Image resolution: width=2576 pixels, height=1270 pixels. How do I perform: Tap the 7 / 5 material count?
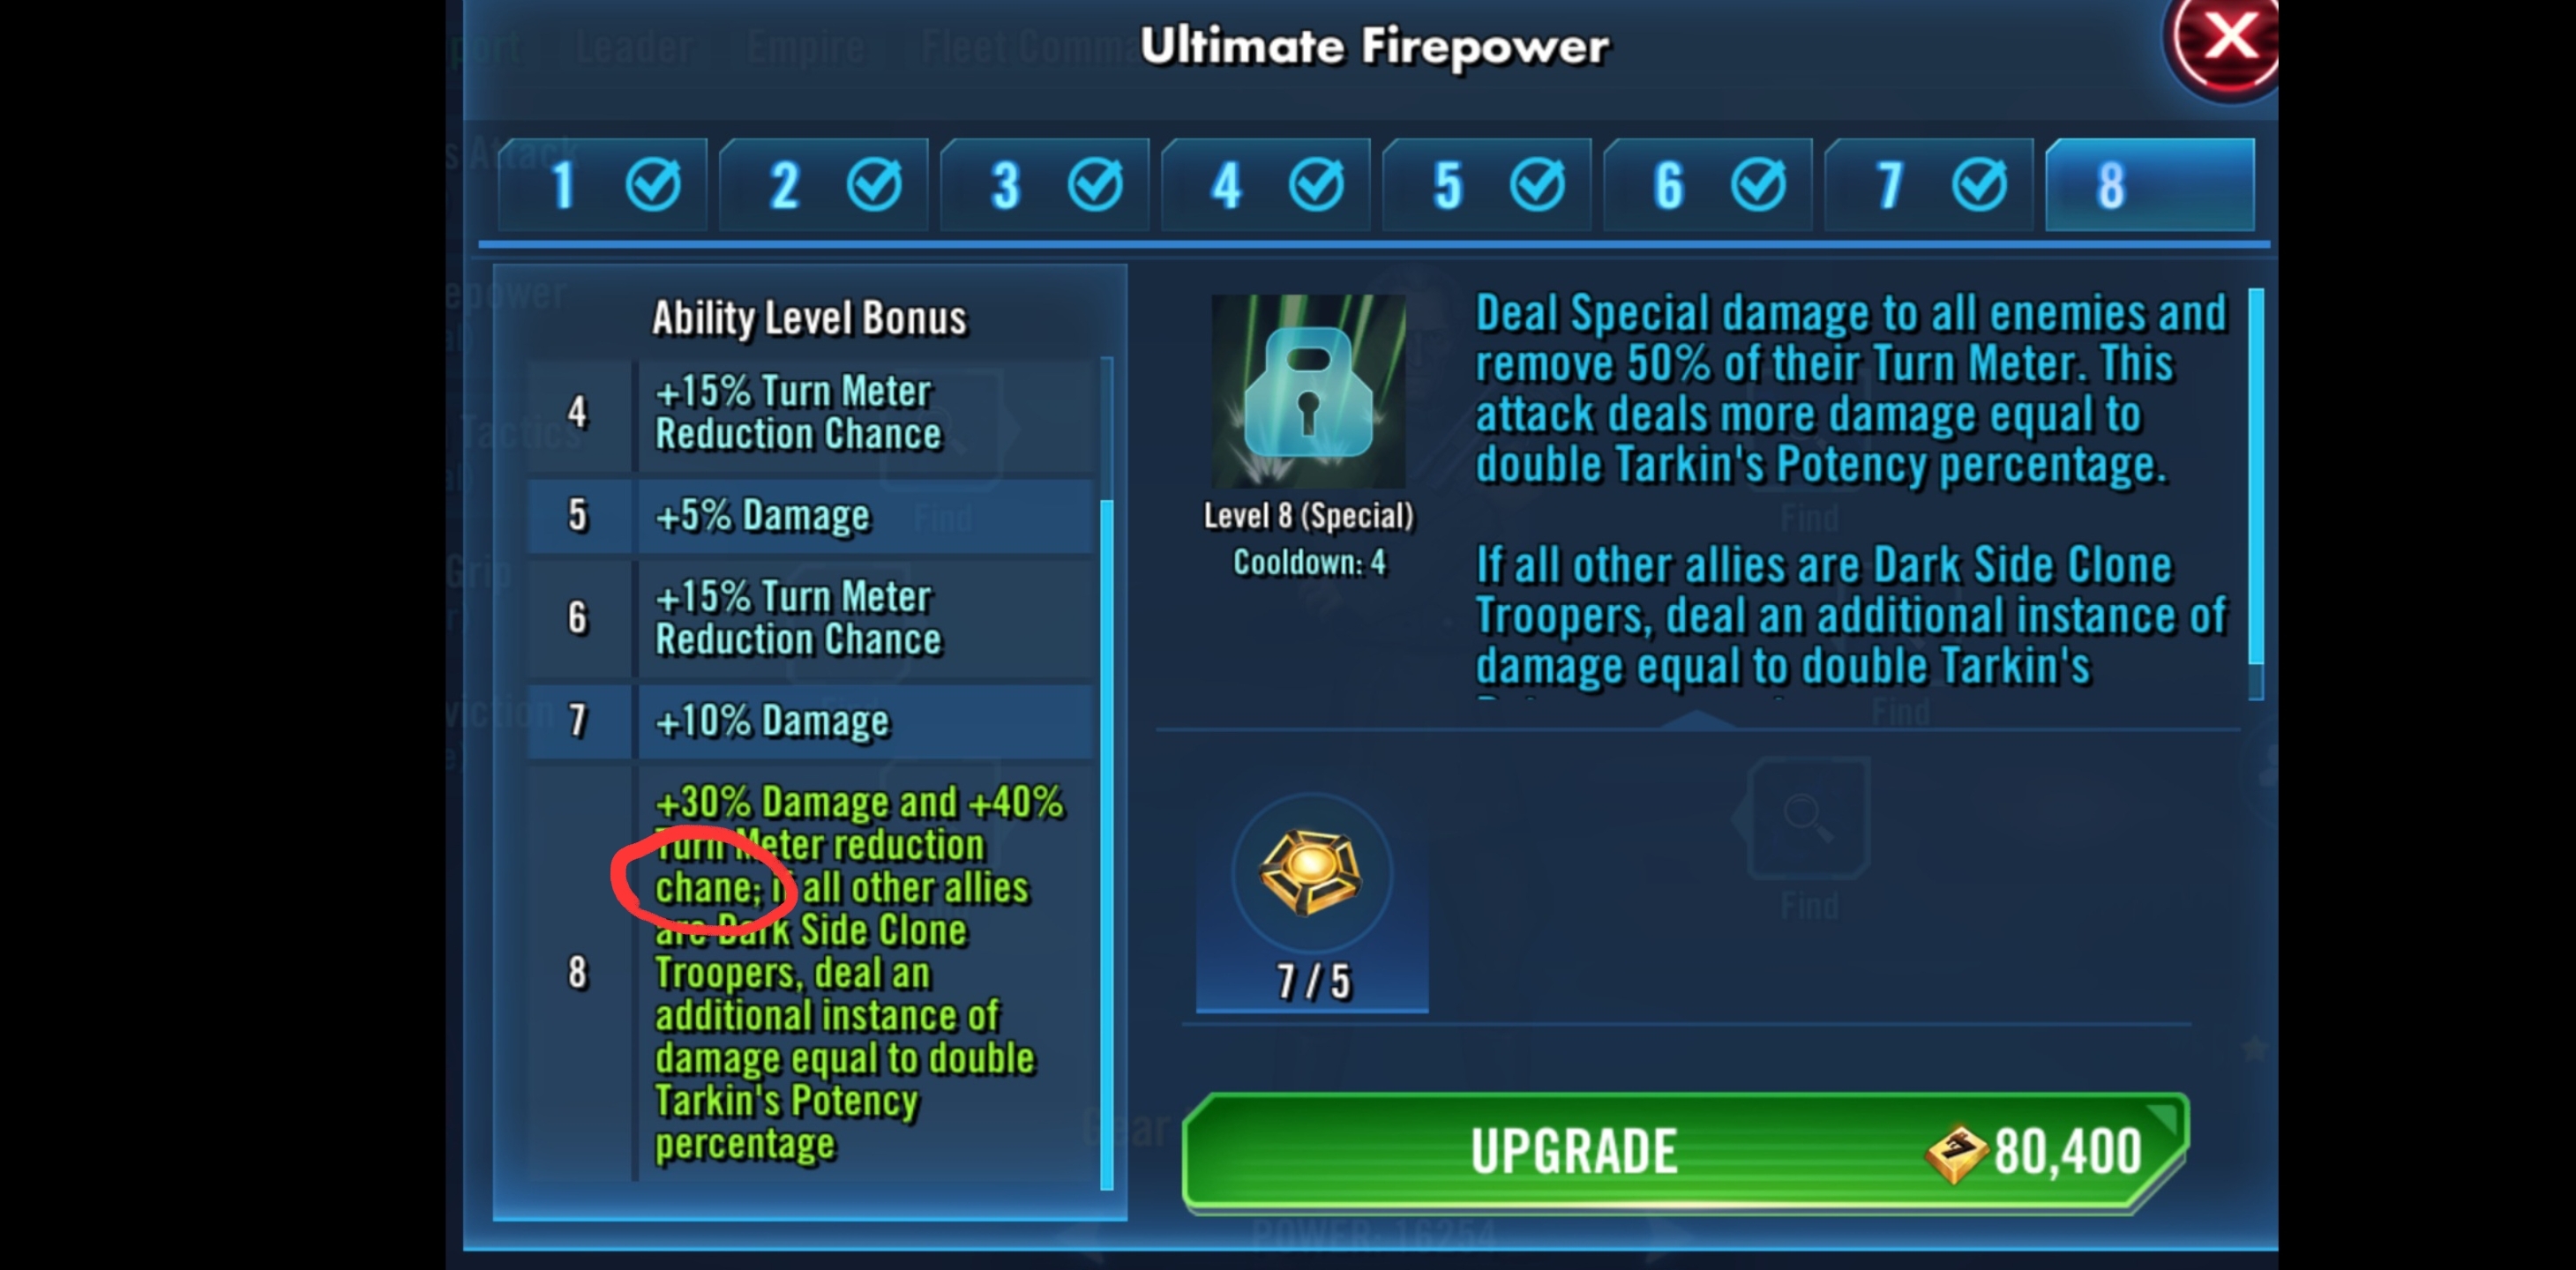1313,982
